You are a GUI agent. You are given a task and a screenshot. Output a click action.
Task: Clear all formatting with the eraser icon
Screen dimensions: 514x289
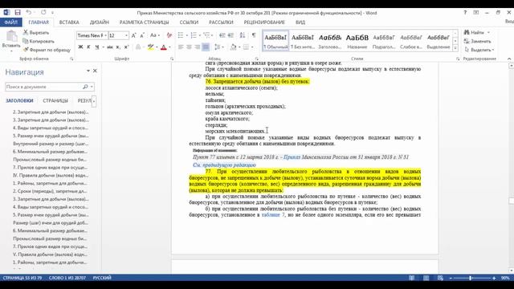click(169, 35)
